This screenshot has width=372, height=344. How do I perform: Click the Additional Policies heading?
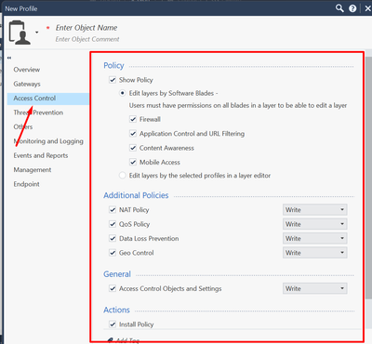[x=136, y=195]
